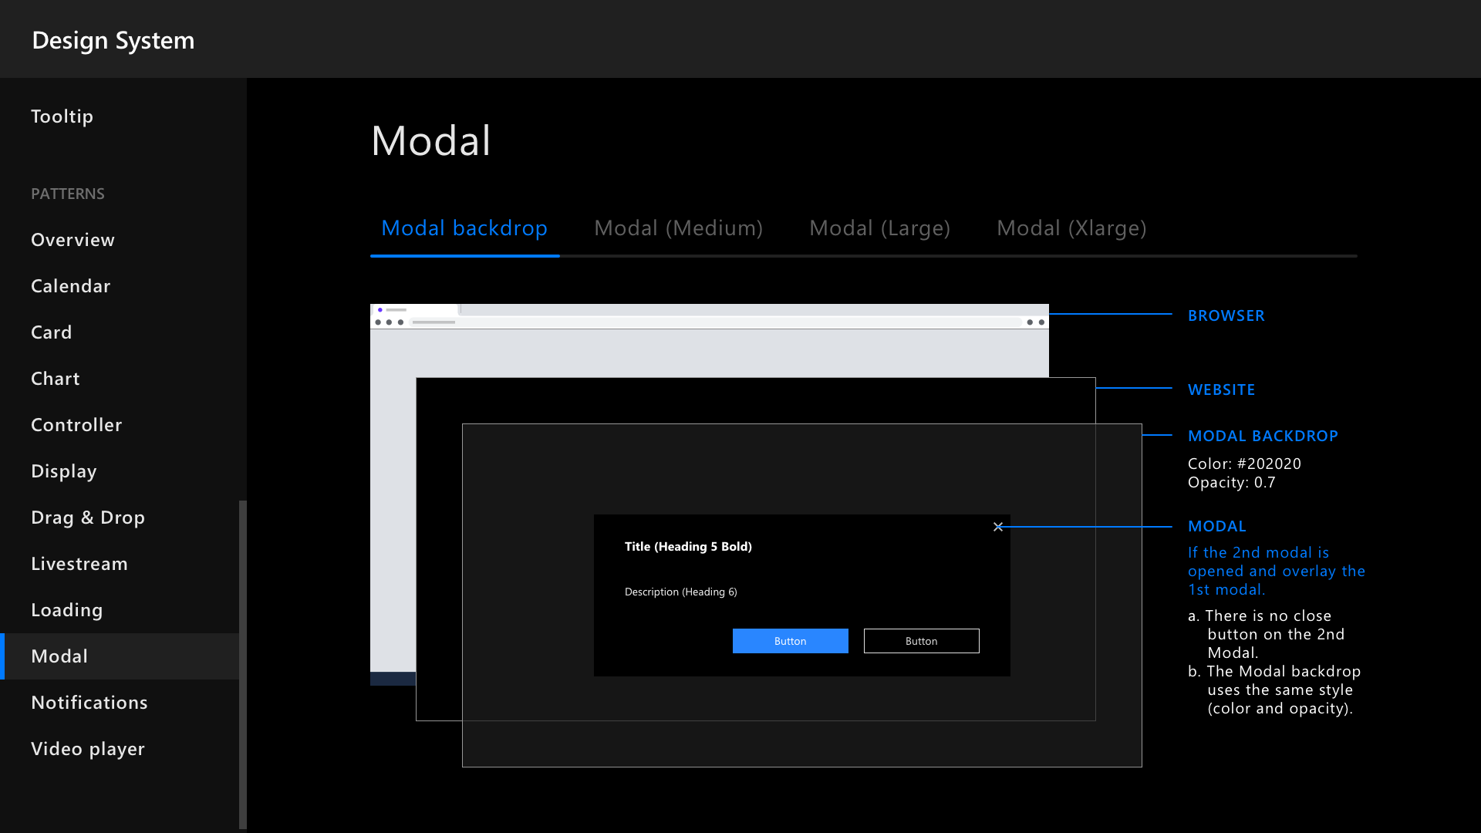Select the Modal (Xlarge) tab

[1071, 228]
